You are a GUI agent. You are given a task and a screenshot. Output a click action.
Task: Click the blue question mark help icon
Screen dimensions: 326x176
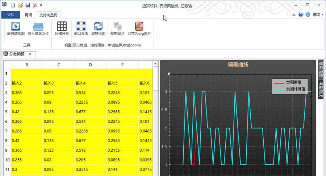301,15
